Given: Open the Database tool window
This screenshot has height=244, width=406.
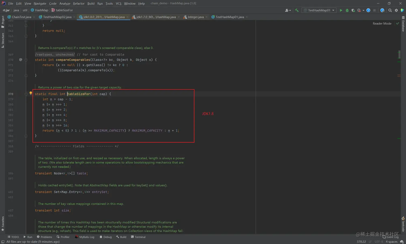Looking at the screenshot, I should 403,24.
